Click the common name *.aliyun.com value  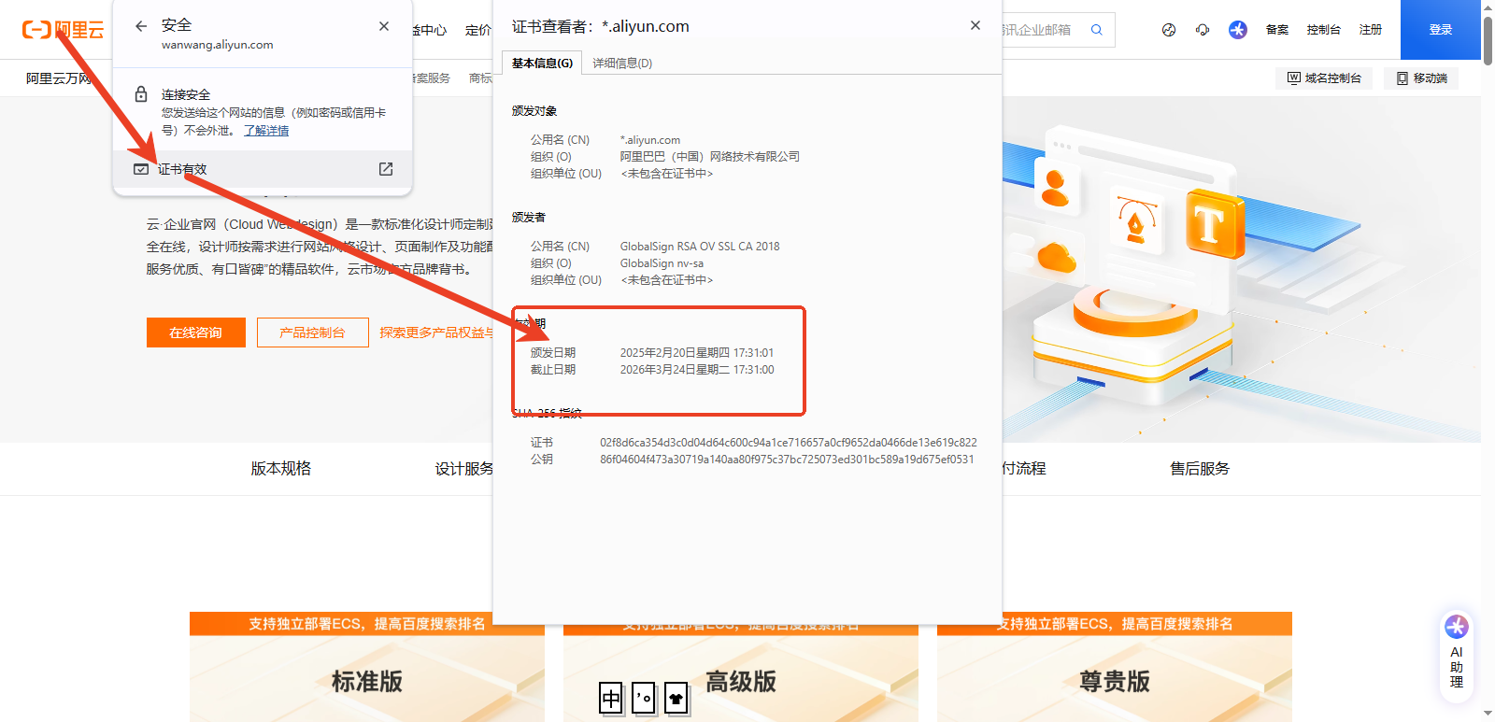650,140
